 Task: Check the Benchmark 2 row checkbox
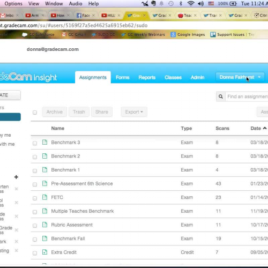pyautogui.click(x=35, y=157)
